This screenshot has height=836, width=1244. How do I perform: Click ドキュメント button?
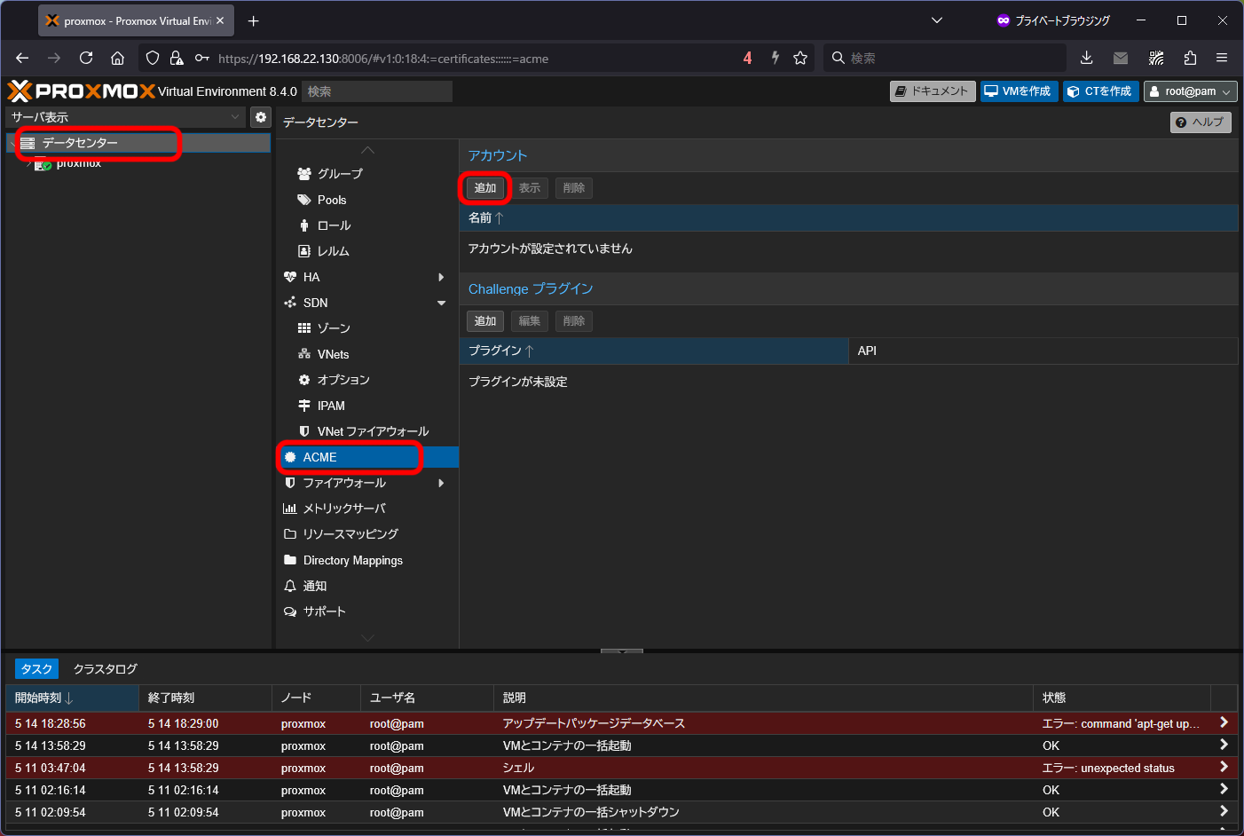pos(933,91)
